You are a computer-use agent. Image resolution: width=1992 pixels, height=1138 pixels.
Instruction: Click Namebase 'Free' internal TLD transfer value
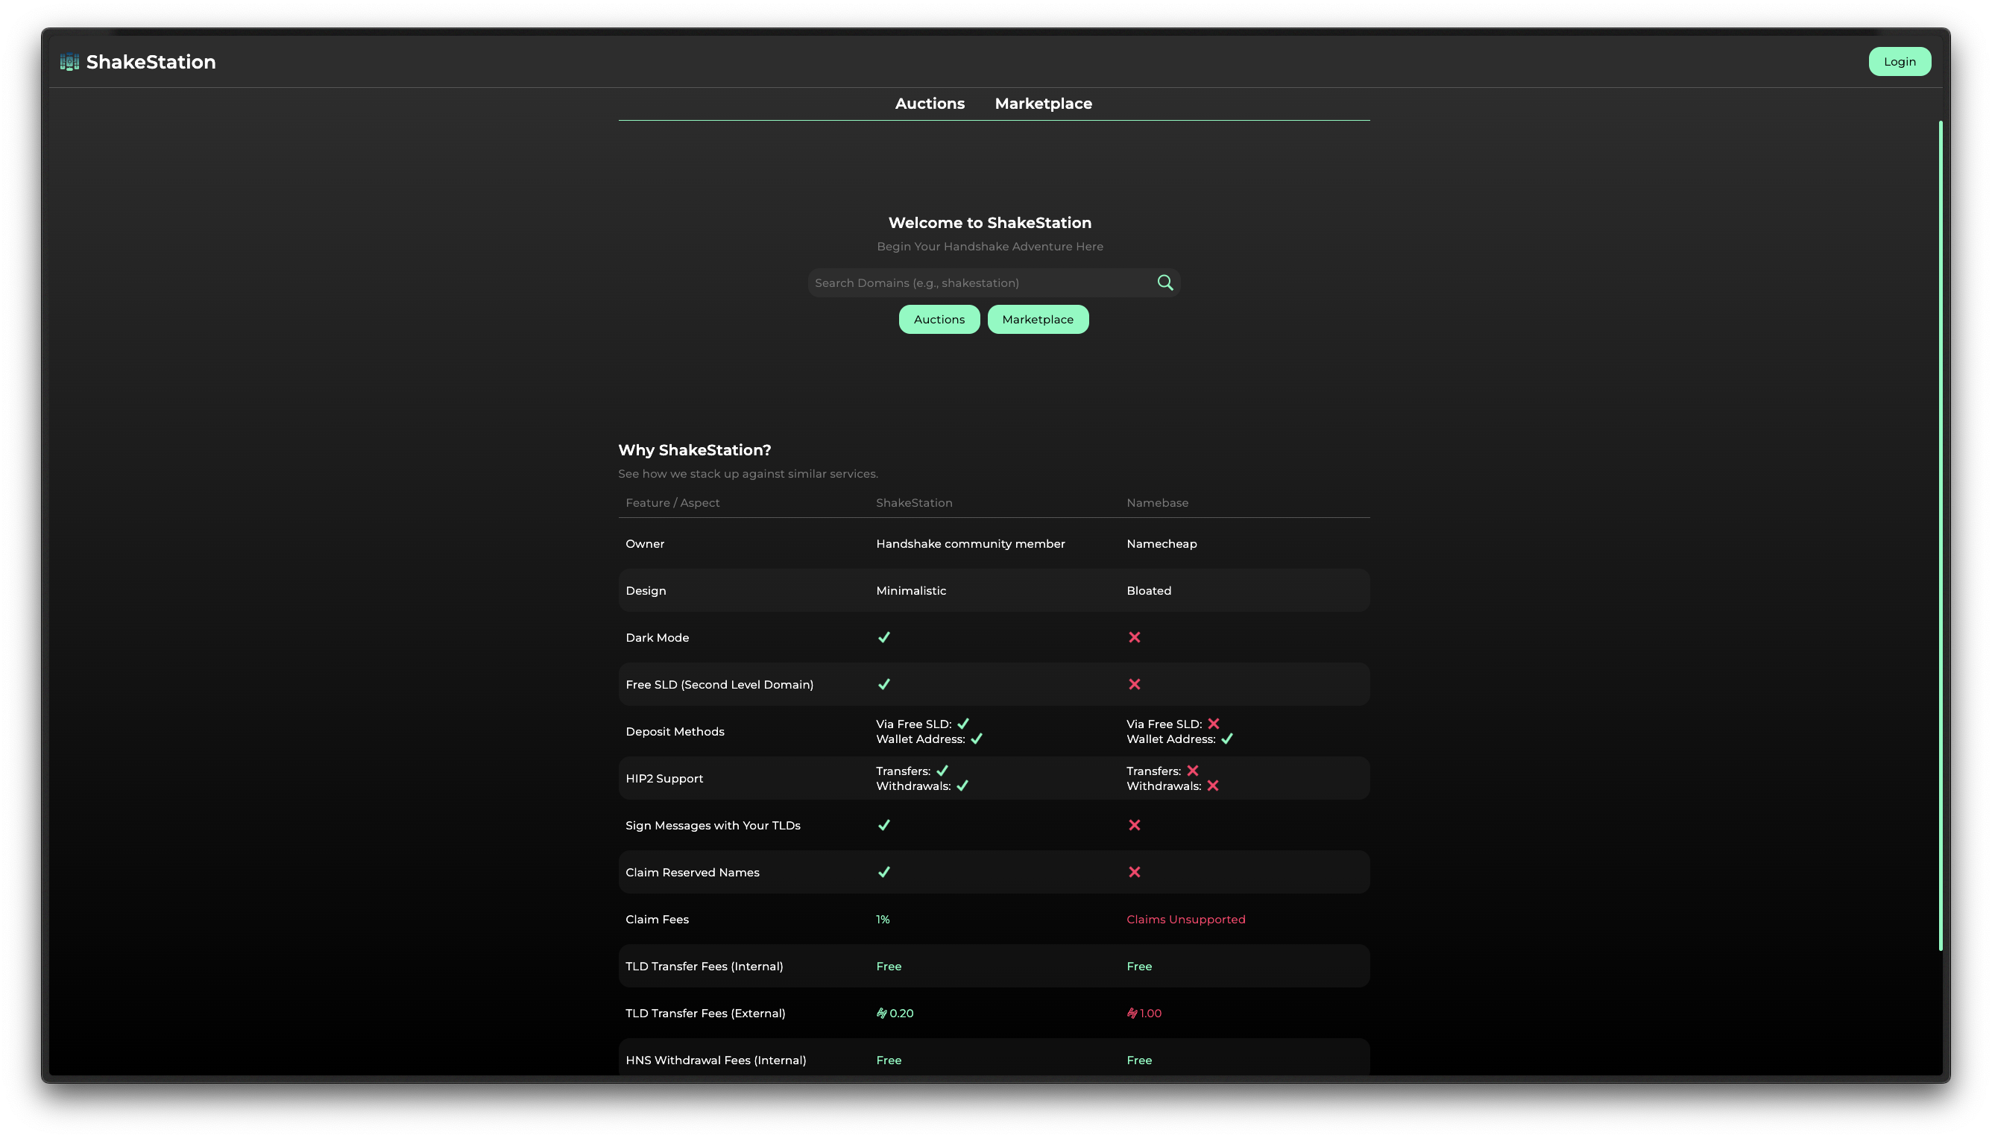[1139, 967]
